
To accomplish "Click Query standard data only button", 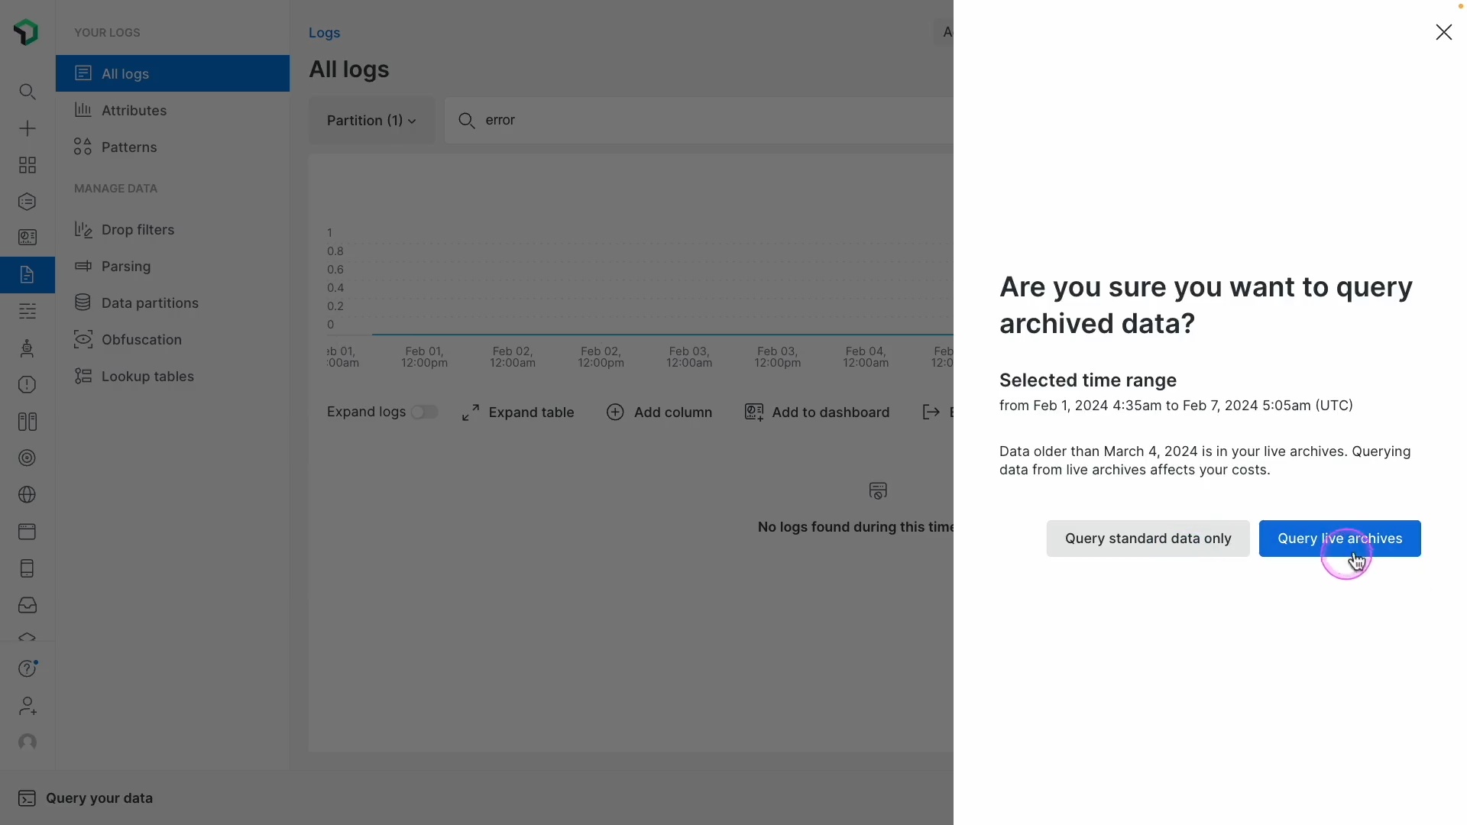I will coord(1148,539).
